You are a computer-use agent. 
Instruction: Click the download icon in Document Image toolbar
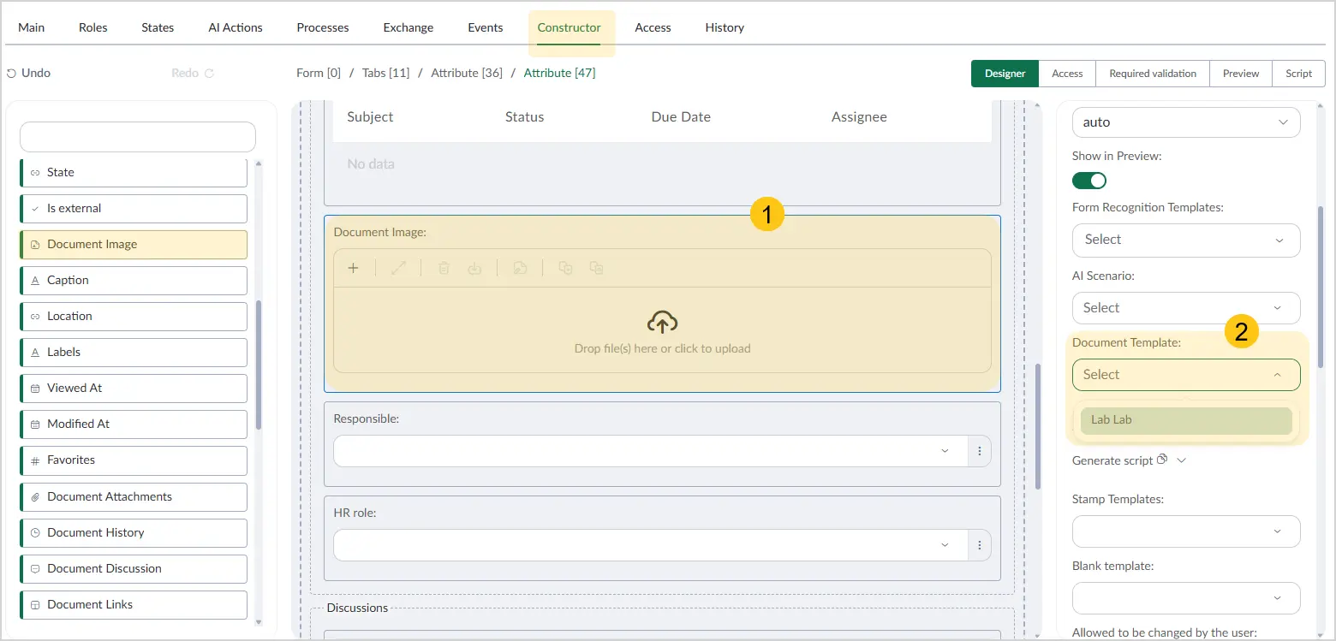tap(474, 268)
